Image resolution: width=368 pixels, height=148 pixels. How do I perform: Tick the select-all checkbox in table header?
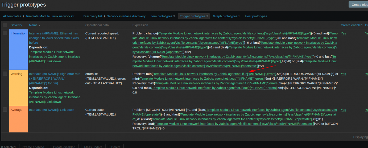[5, 25]
